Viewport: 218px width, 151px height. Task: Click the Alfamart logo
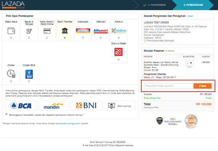(x=101, y=31)
